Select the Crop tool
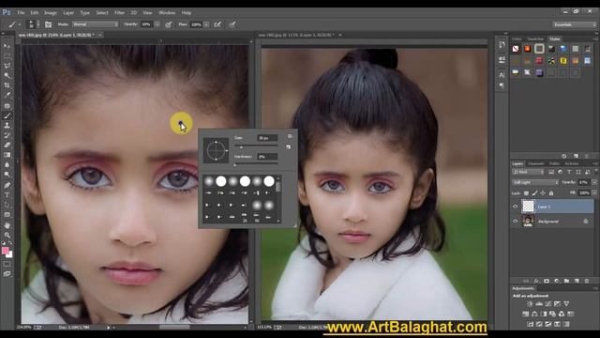This screenshot has height=338, width=600. pos(7,85)
